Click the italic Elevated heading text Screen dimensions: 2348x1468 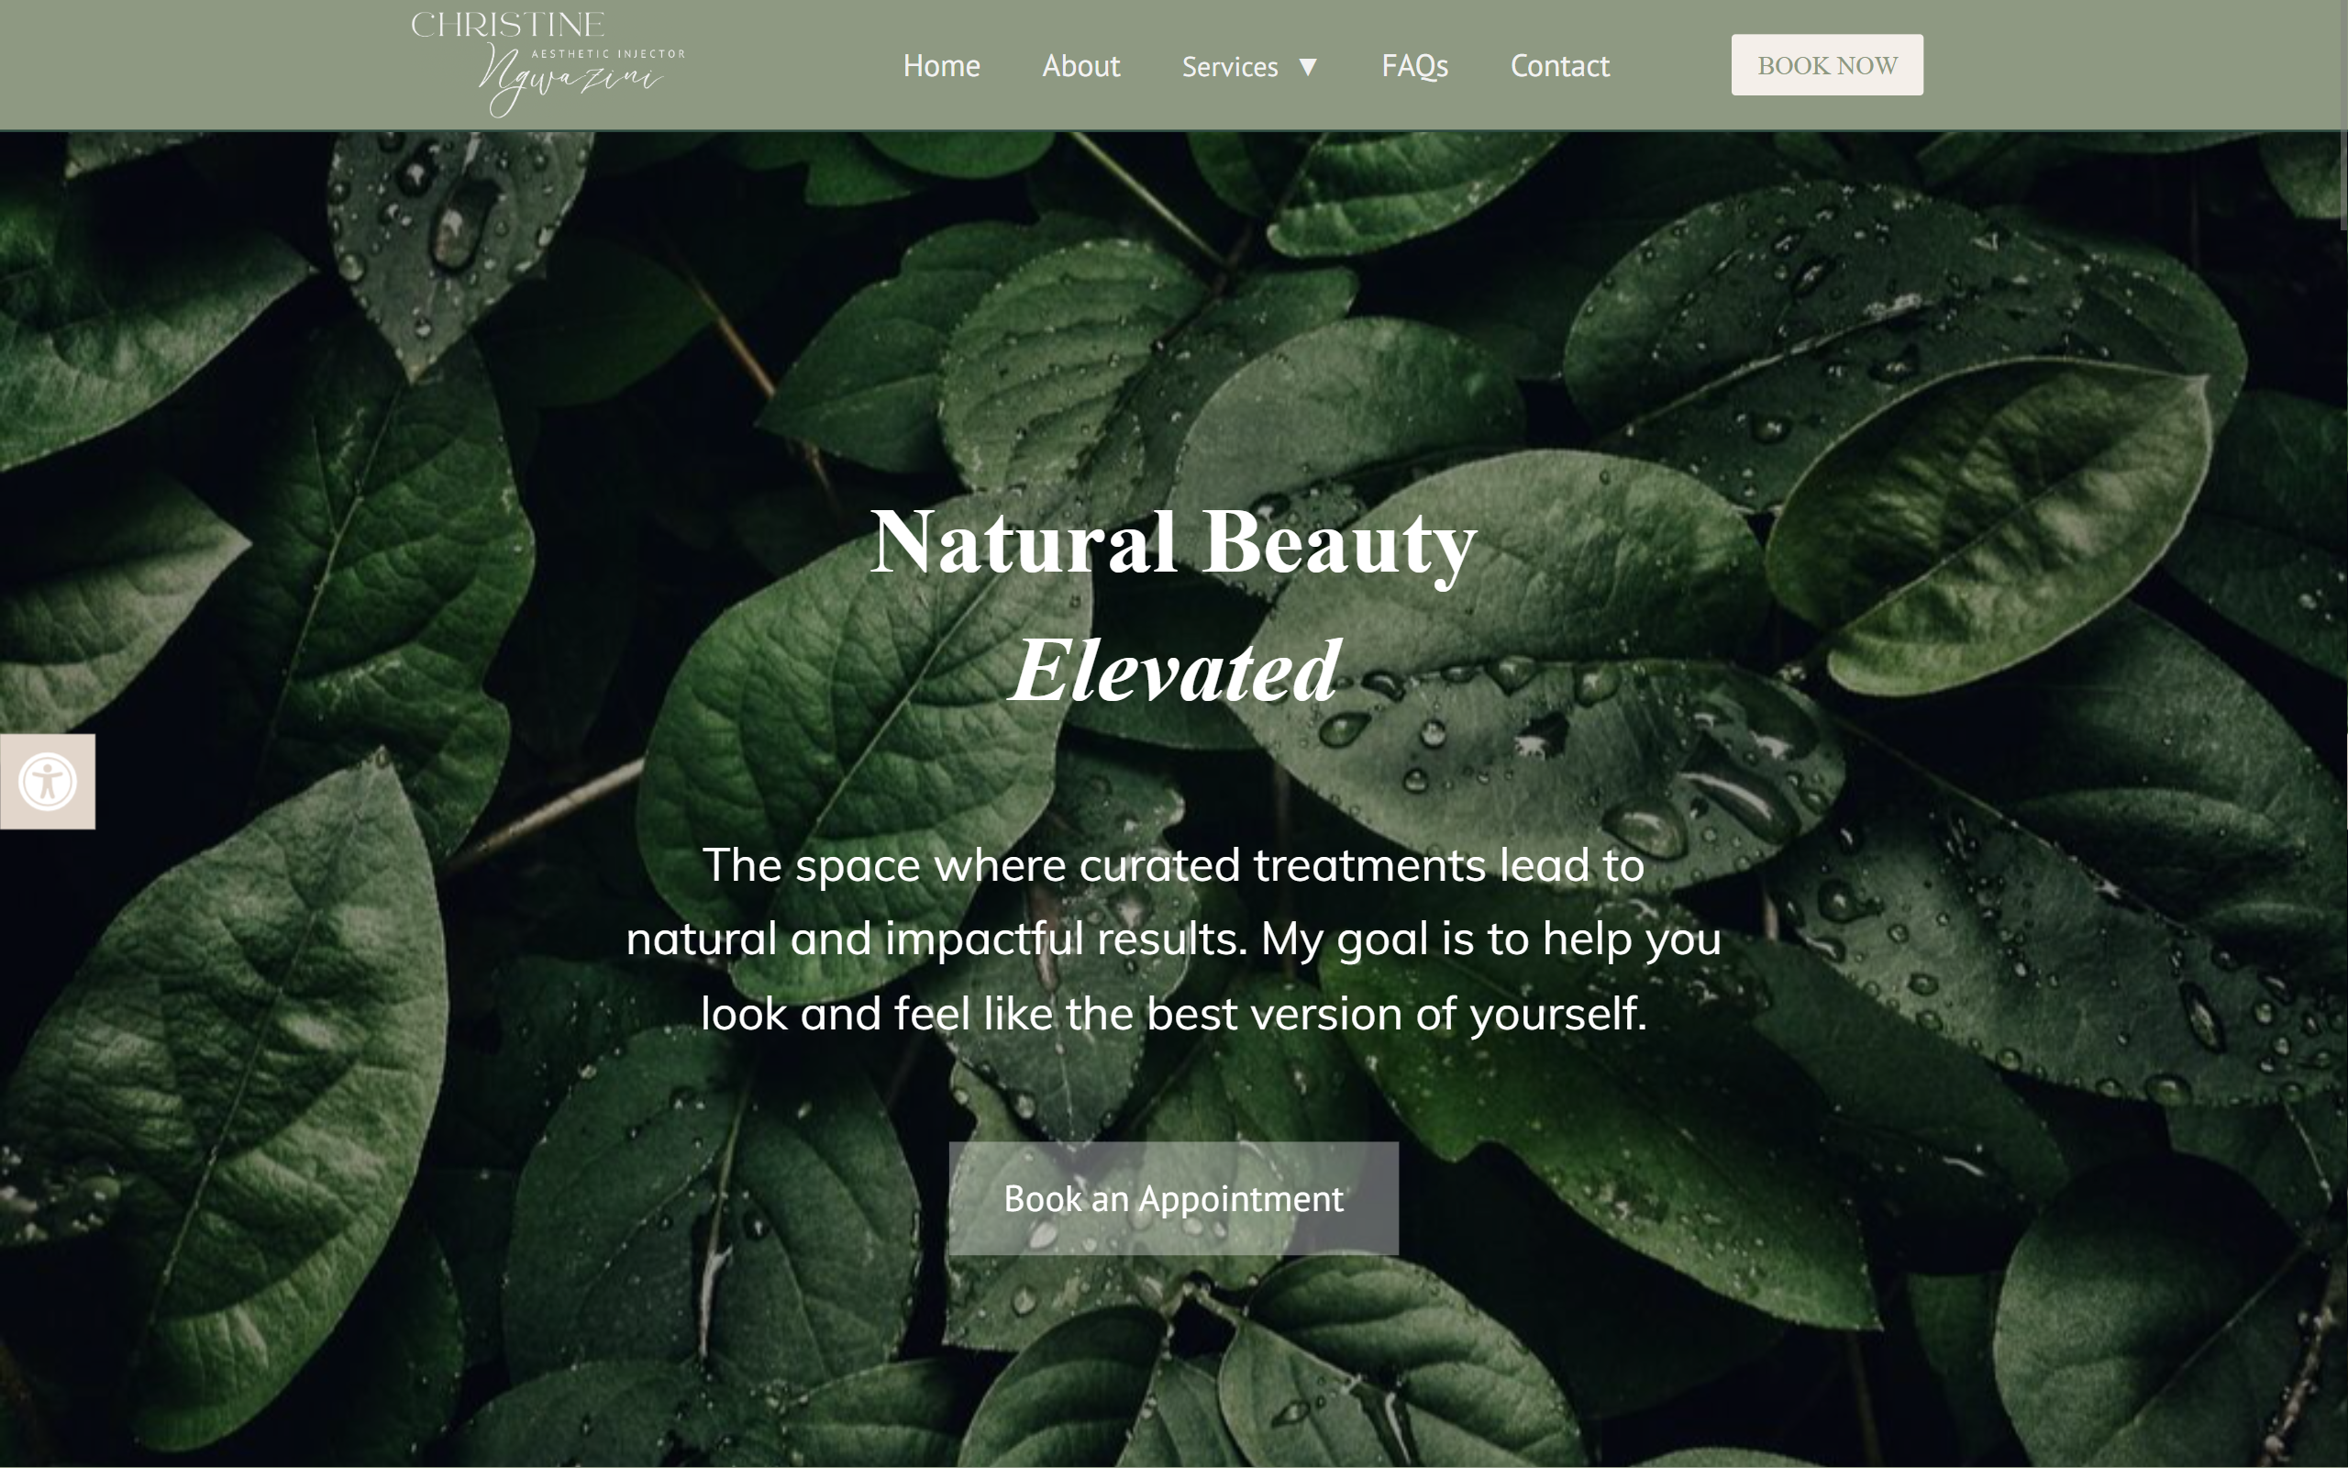(1175, 670)
